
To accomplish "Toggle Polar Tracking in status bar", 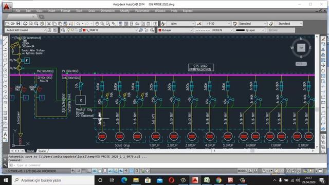I will (x=94, y=171).
